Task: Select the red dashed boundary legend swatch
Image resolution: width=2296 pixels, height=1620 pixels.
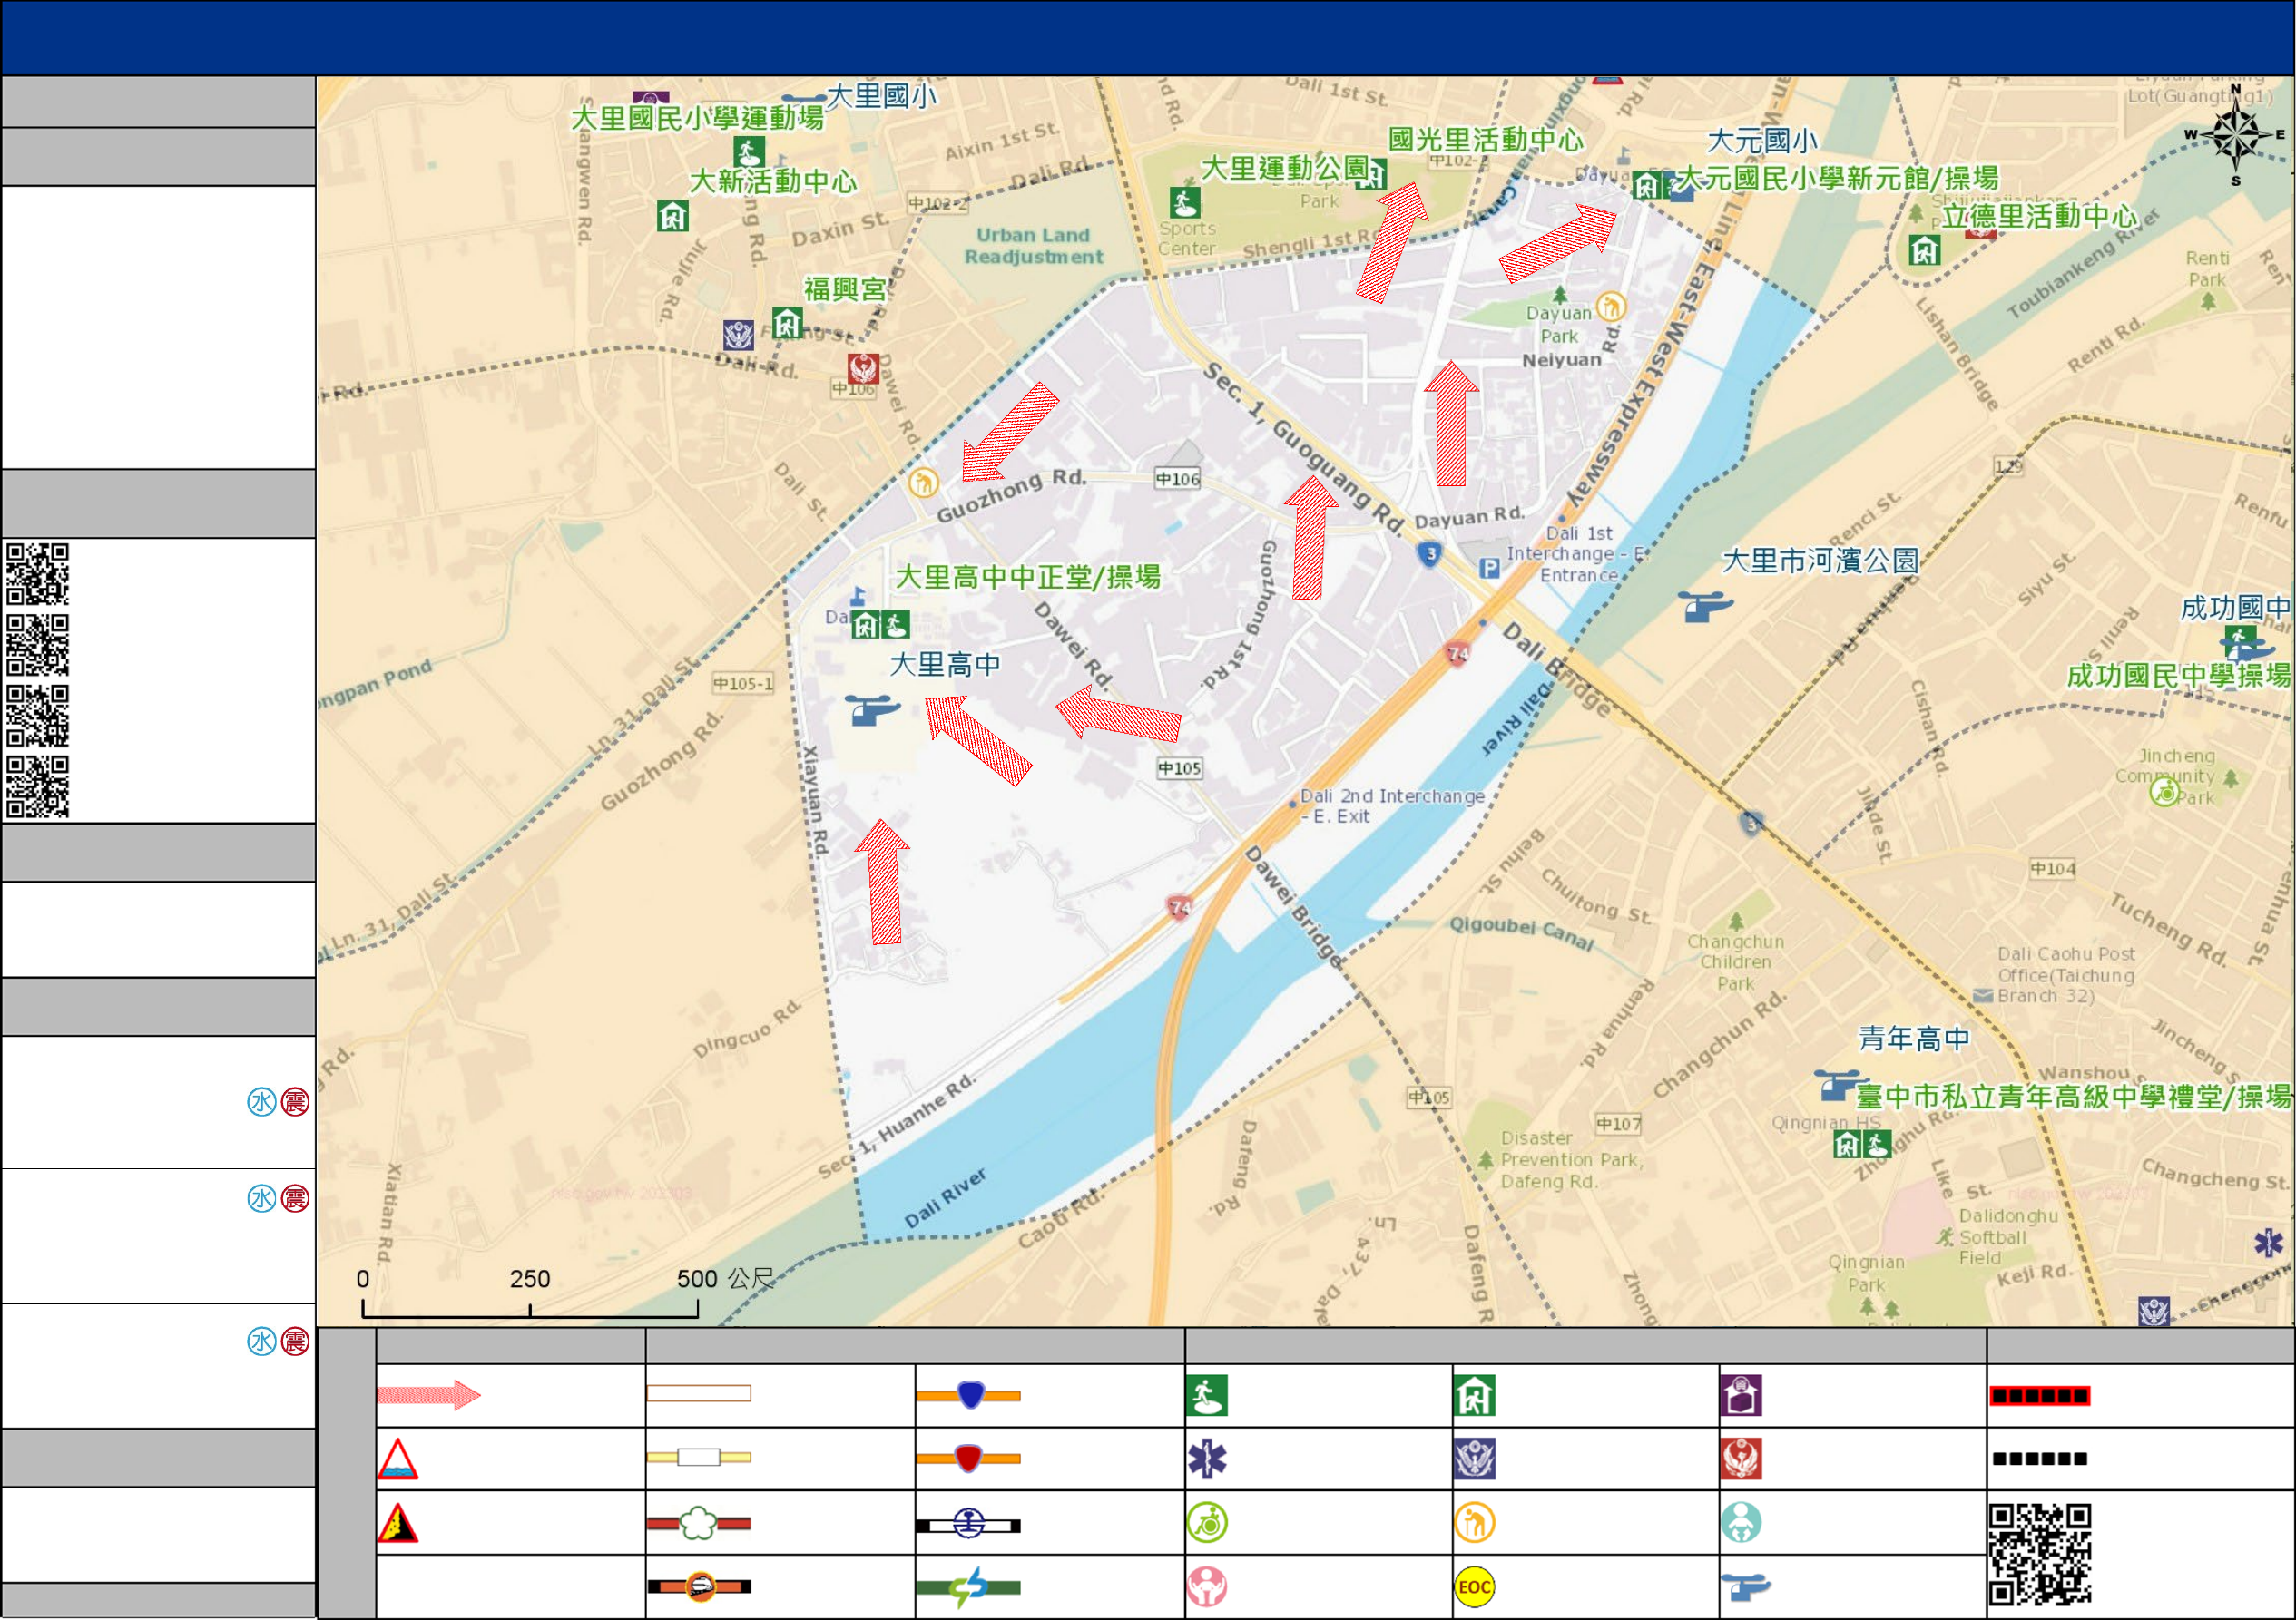Action: tap(2040, 1396)
